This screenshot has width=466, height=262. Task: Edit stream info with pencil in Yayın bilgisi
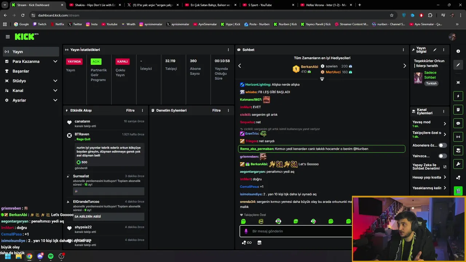click(435, 50)
